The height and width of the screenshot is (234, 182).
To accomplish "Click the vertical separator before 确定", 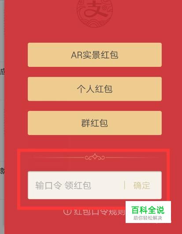I will click(124, 185).
